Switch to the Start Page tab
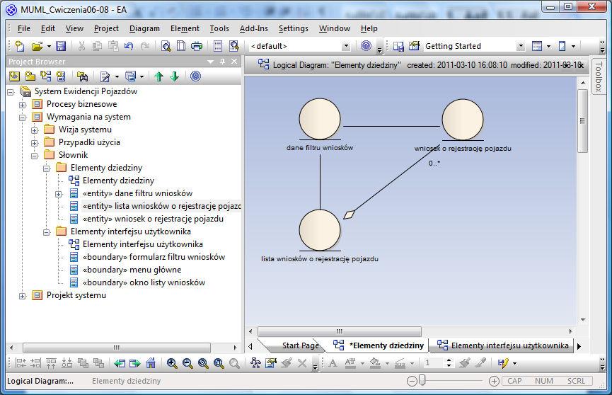This screenshot has height=395, width=612. [x=300, y=345]
